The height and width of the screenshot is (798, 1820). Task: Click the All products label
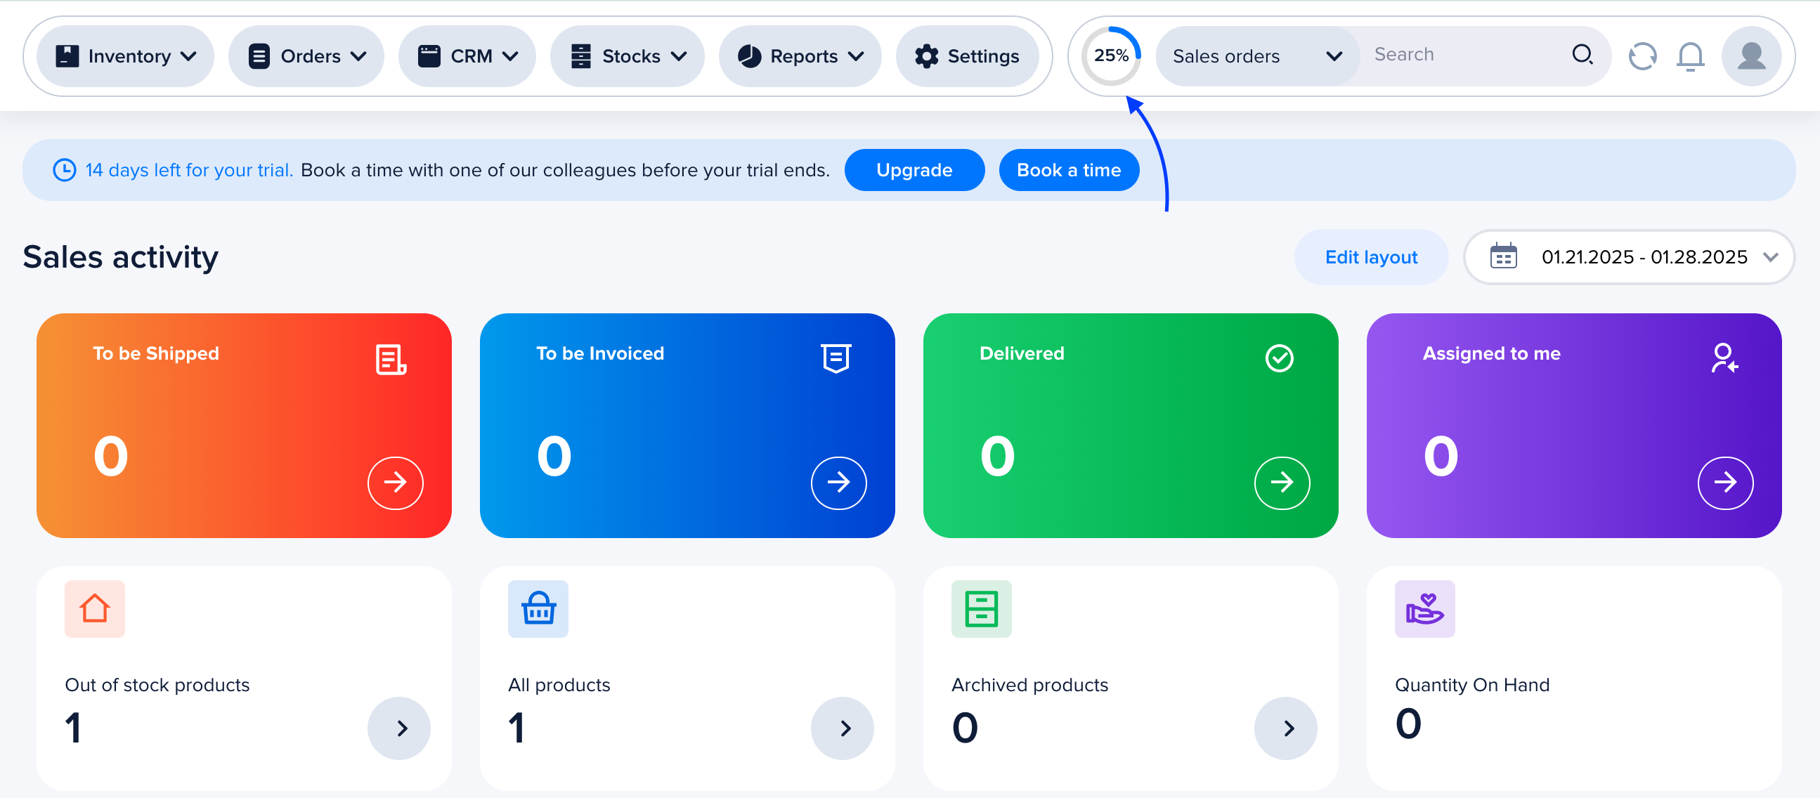pos(559,685)
